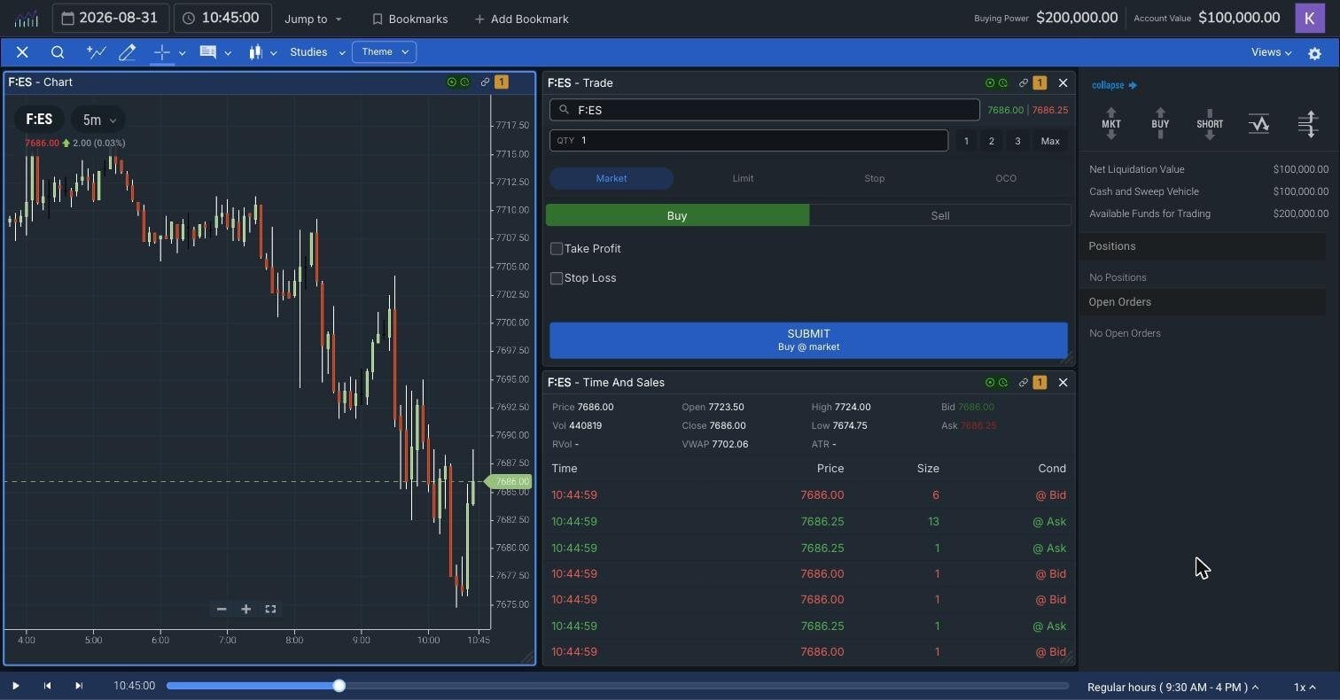The width and height of the screenshot is (1340, 700).
Task: Open the Views dropdown
Action: coord(1271,52)
